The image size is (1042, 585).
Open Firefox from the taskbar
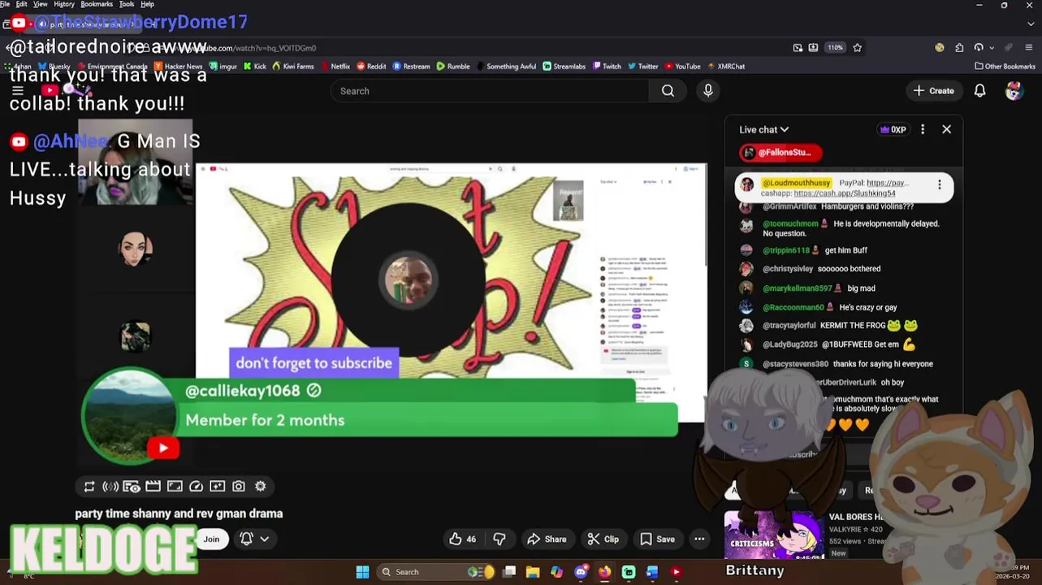tap(604, 572)
